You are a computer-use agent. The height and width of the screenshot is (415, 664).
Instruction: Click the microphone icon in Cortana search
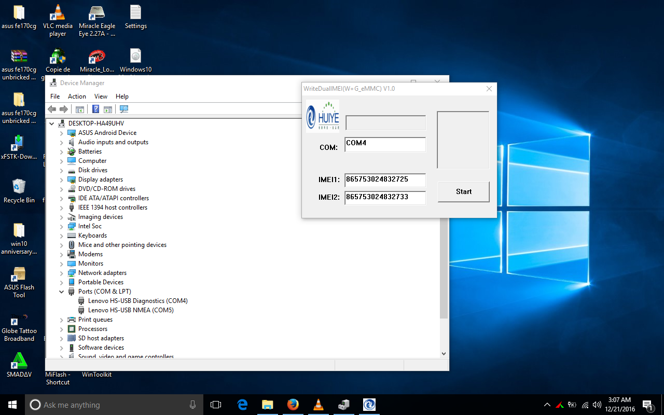(x=193, y=405)
